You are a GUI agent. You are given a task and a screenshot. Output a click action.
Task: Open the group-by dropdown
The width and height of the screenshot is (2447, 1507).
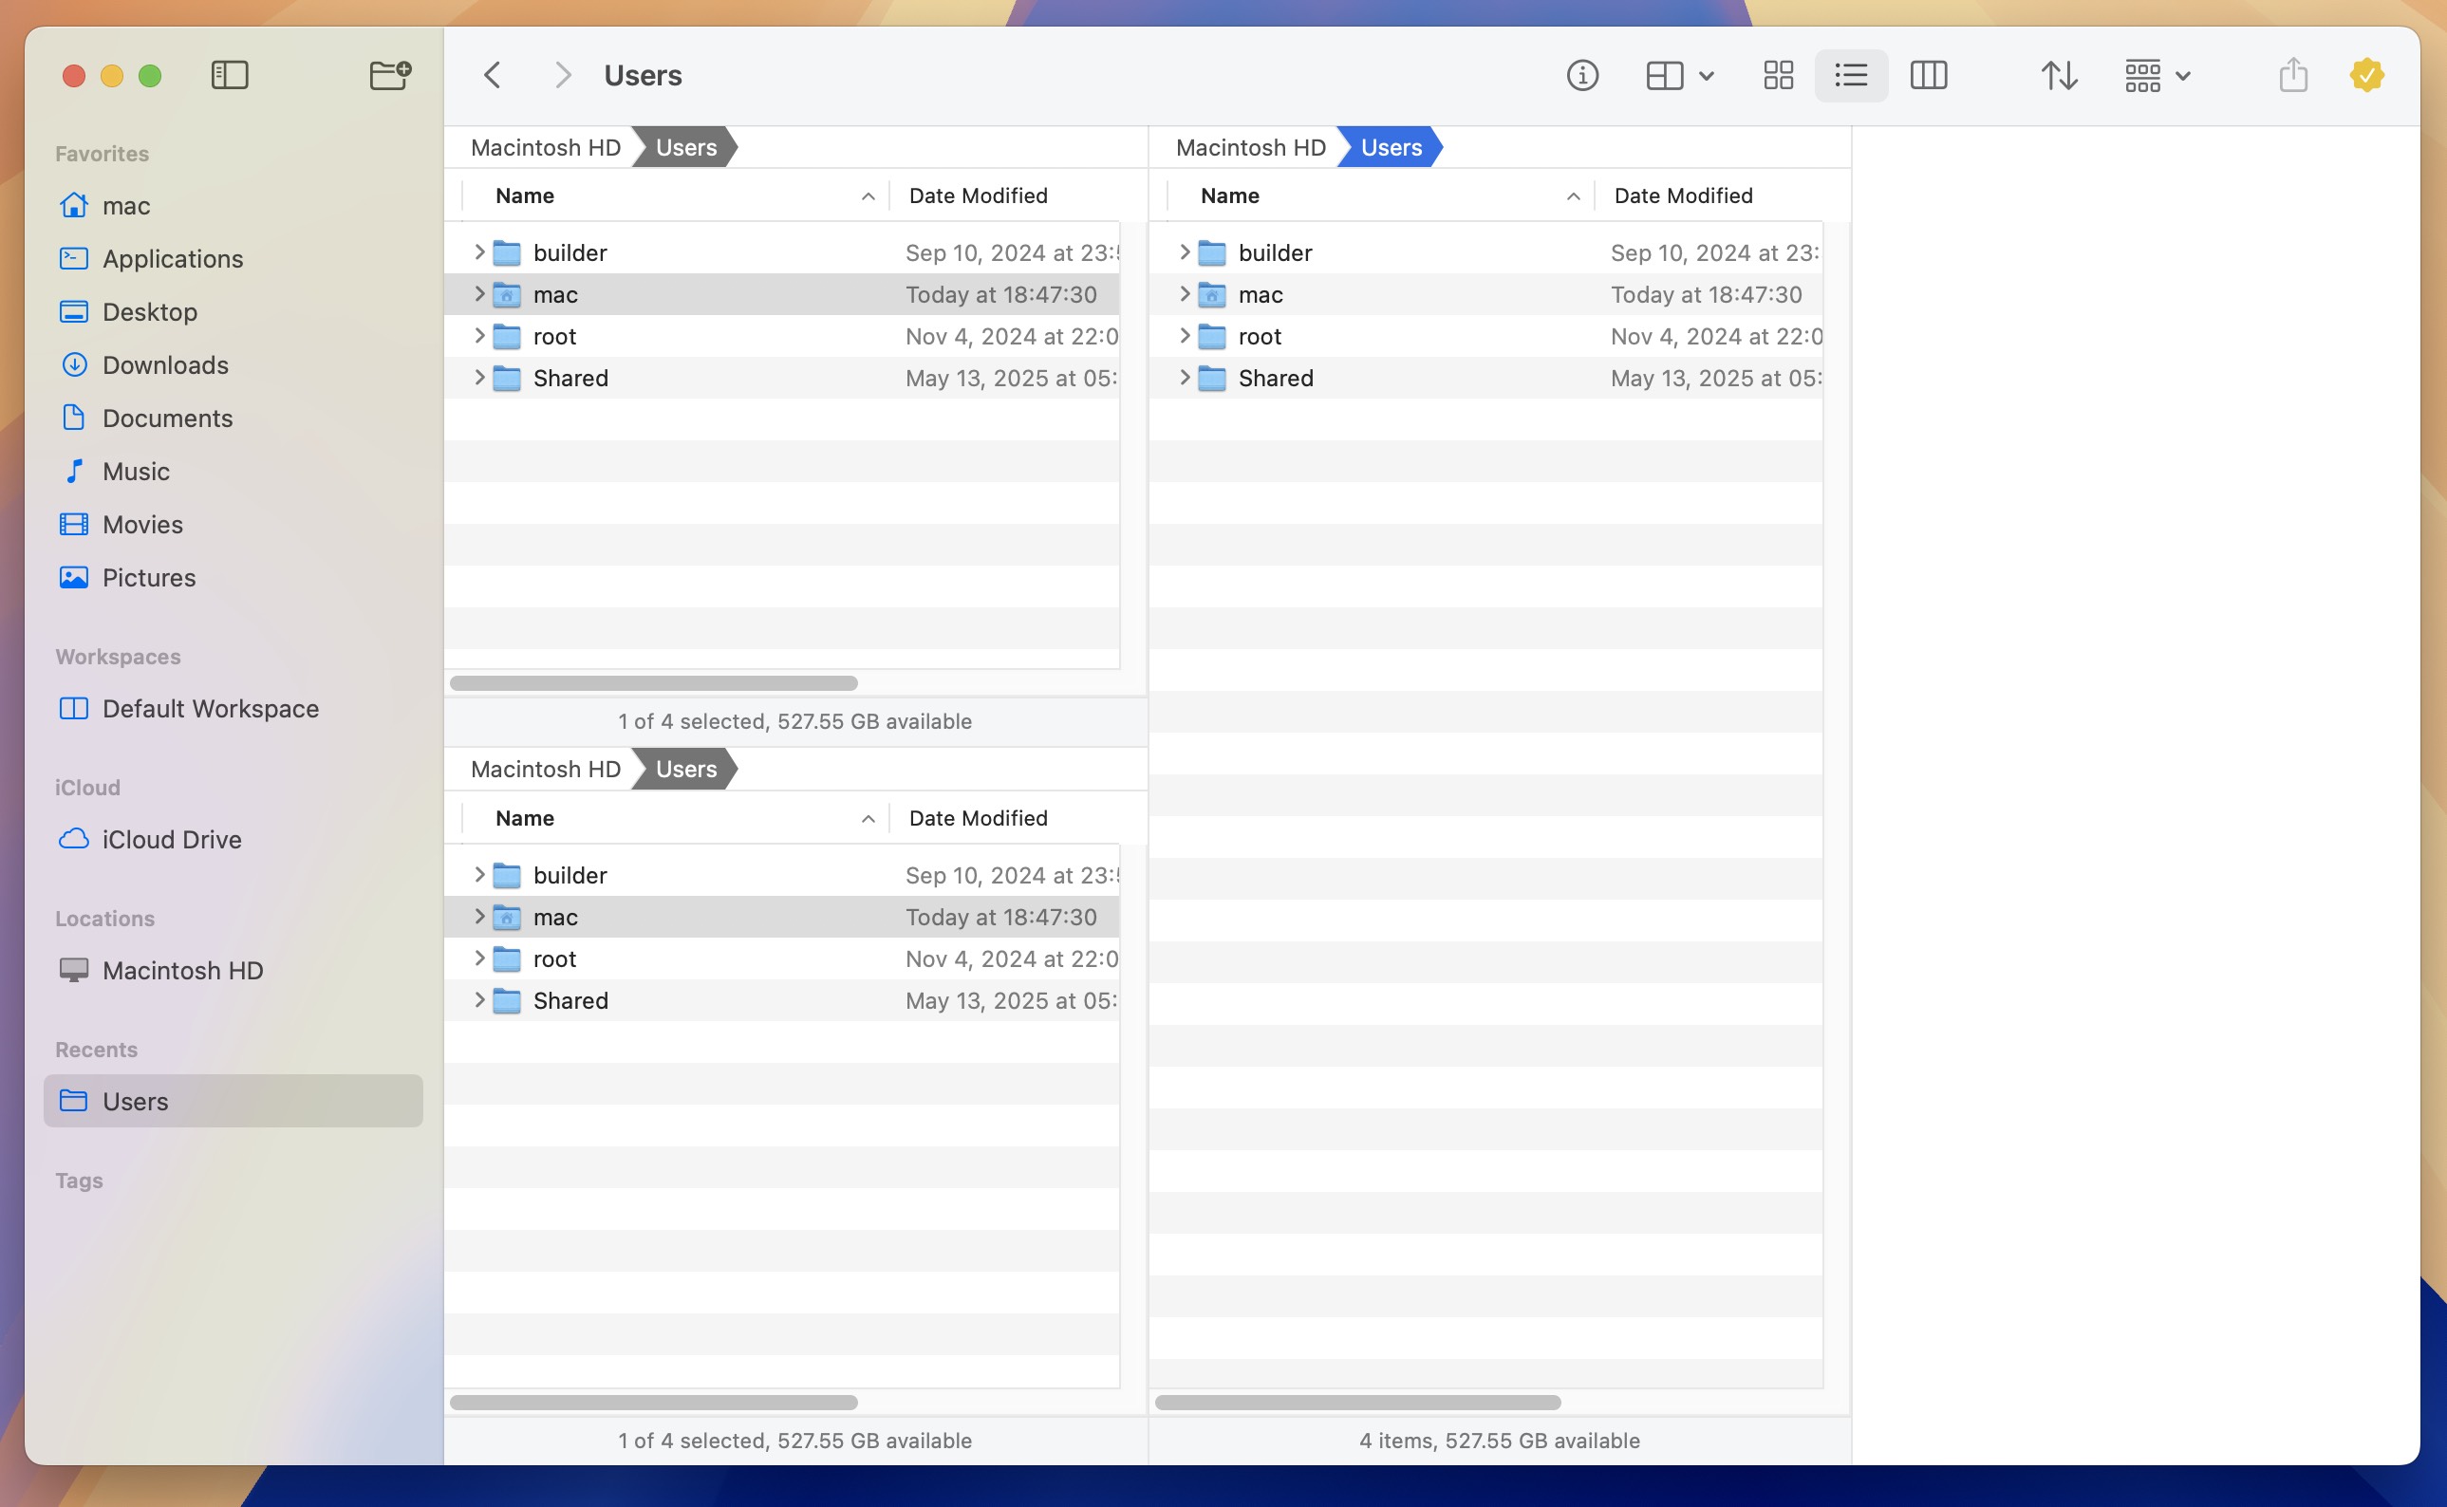(2156, 75)
